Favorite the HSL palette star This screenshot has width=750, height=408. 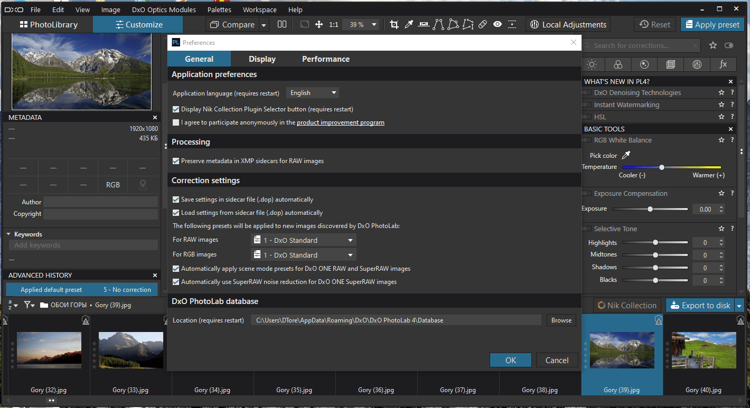721,117
